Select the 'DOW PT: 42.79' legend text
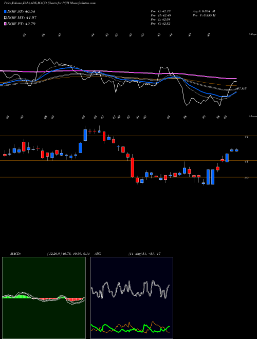Image resolution: width=257 pixels, height=339 pixels. tap(21, 24)
